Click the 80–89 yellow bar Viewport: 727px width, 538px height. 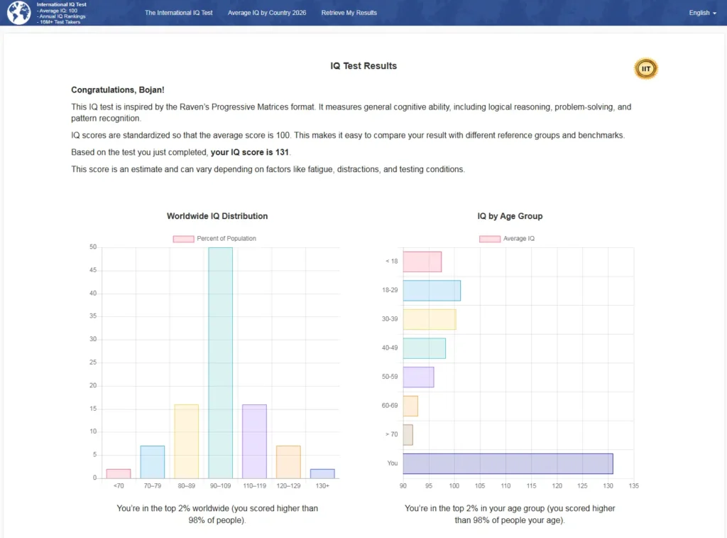pyautogui.click(x=187, y=441)
